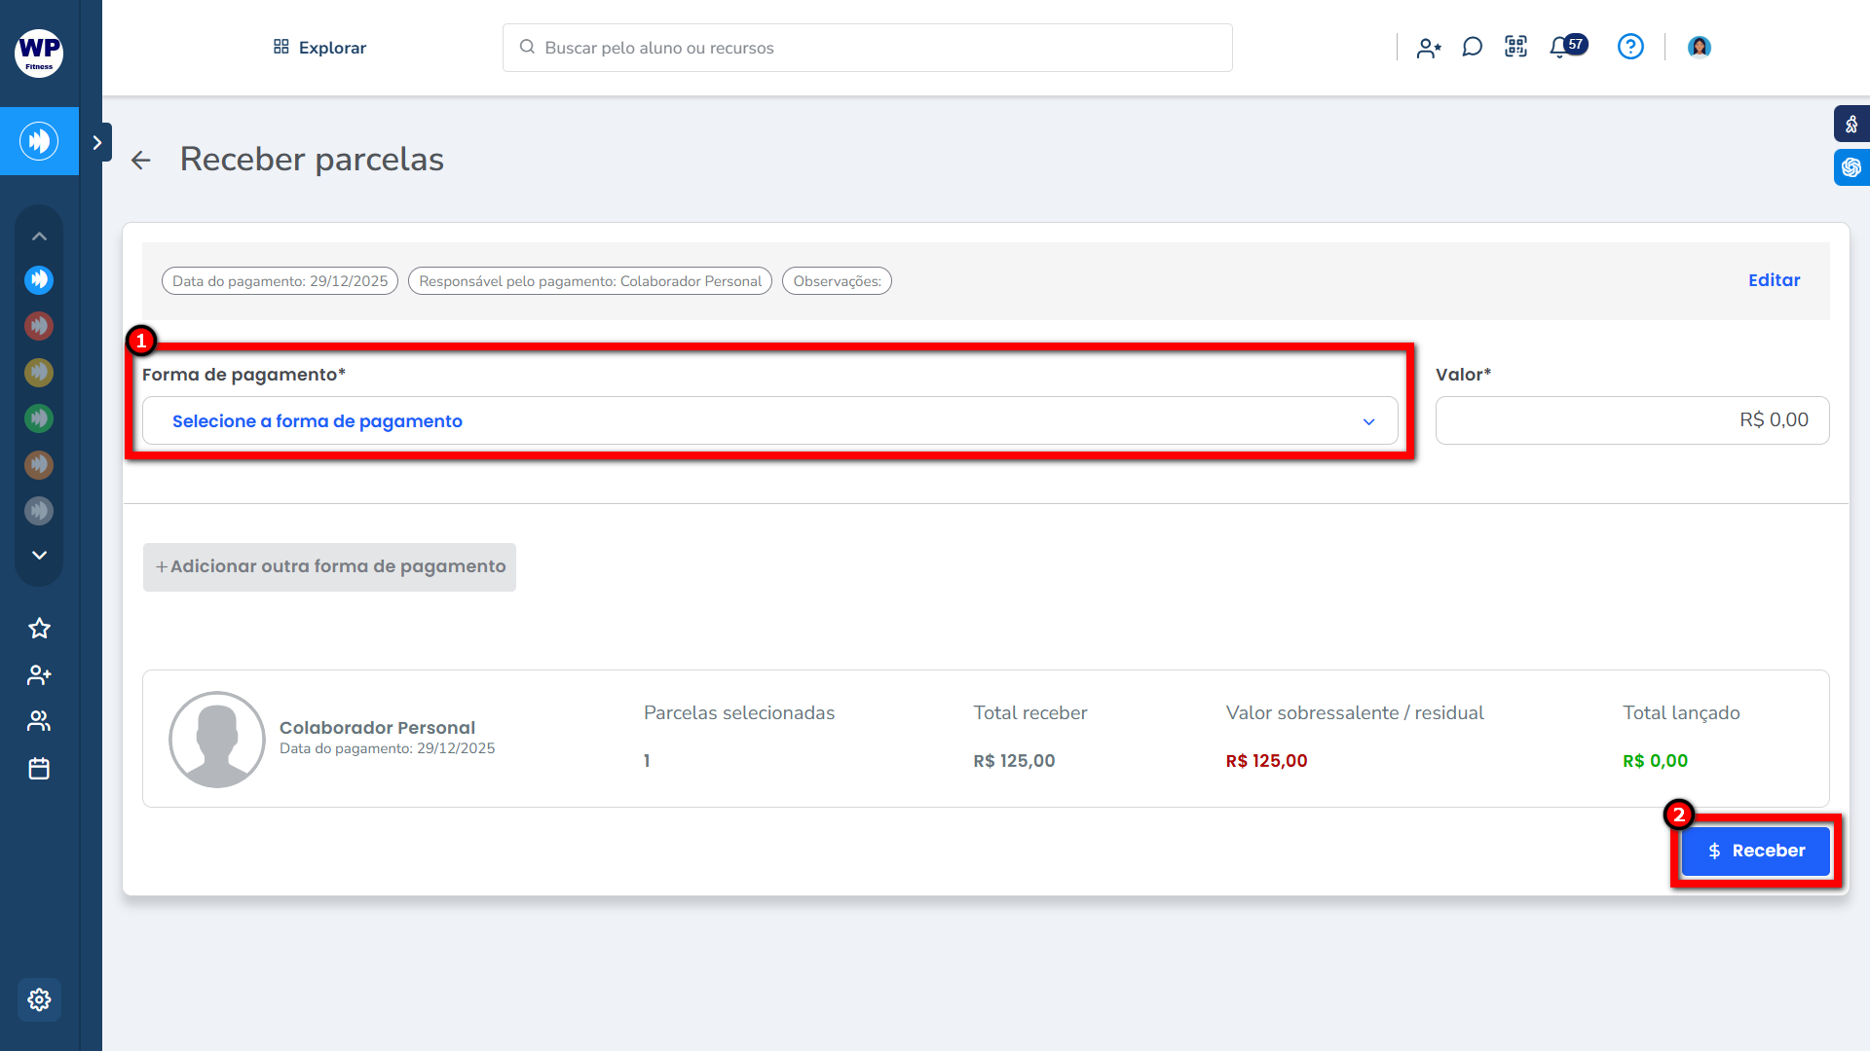The image size is (1870, 1051).
Task: Click the add student icon in header
Action: point(1429,48)
